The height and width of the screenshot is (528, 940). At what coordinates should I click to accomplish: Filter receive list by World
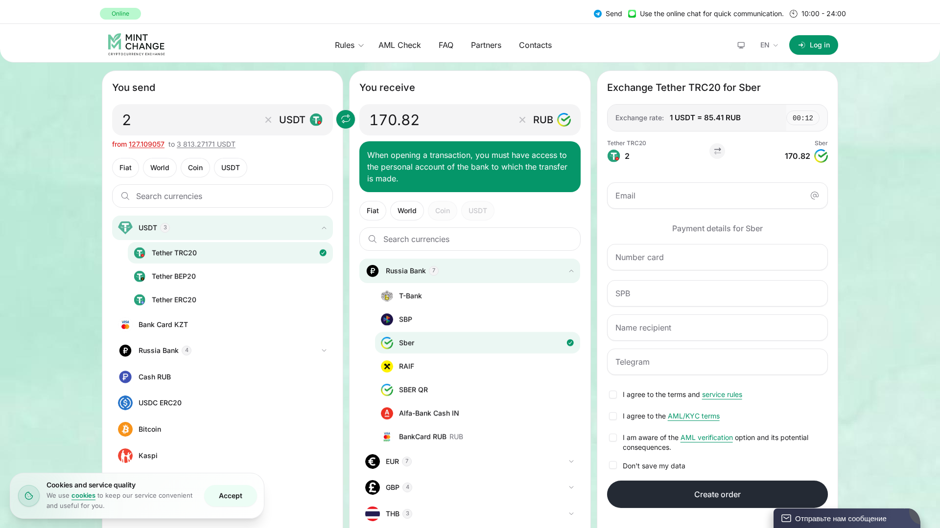click(407, 211)
